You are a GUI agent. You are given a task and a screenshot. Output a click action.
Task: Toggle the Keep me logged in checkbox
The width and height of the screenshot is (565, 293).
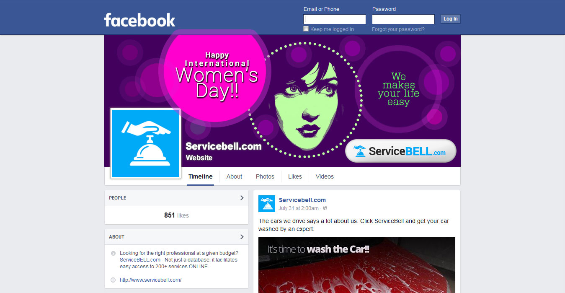306,29
